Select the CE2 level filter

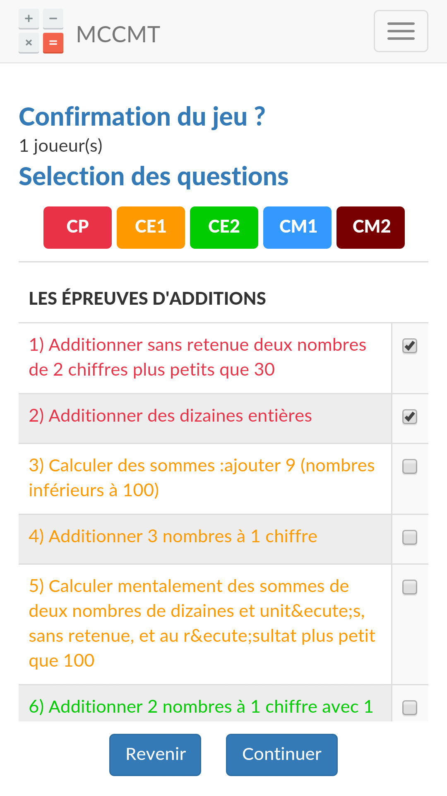point(224,228)
